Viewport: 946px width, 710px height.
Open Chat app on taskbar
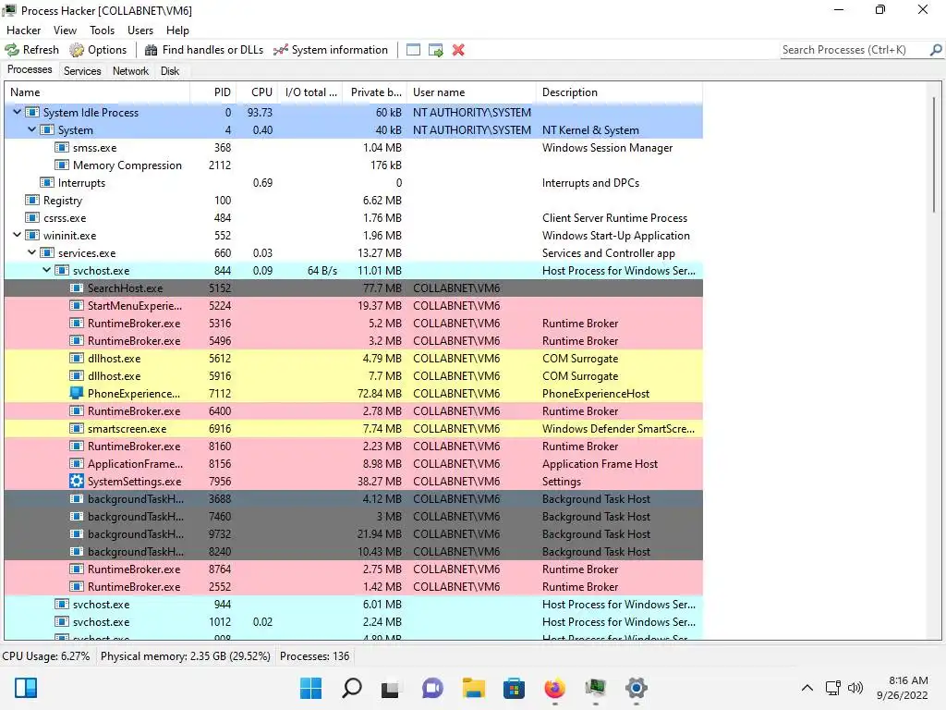[x=432, y=688]
